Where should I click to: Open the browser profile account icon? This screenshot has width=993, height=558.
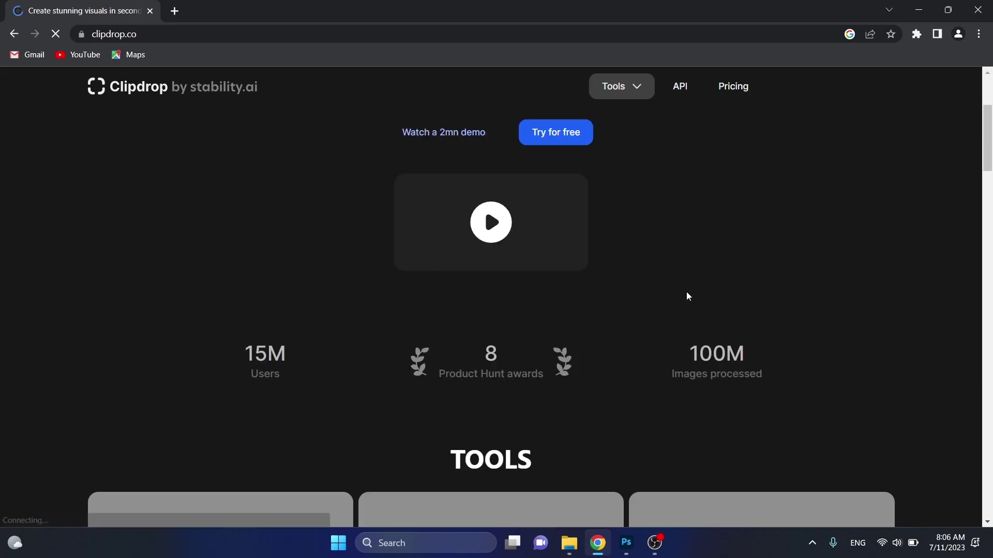pyautogui.click(x=958, y=34)
